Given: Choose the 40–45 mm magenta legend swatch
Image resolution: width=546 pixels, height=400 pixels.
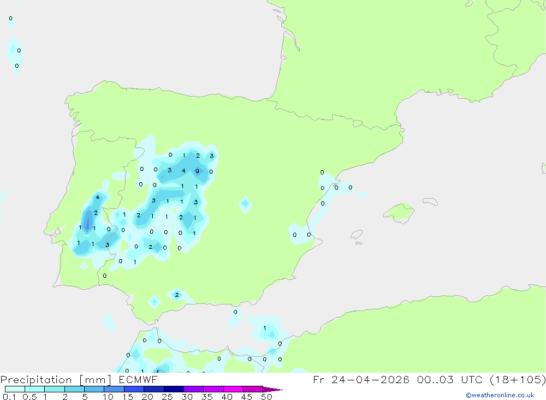Looking at the screenshot, I should pos(233,389).
